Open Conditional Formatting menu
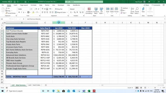The image size is (166, 93). (x=89, y=11)
